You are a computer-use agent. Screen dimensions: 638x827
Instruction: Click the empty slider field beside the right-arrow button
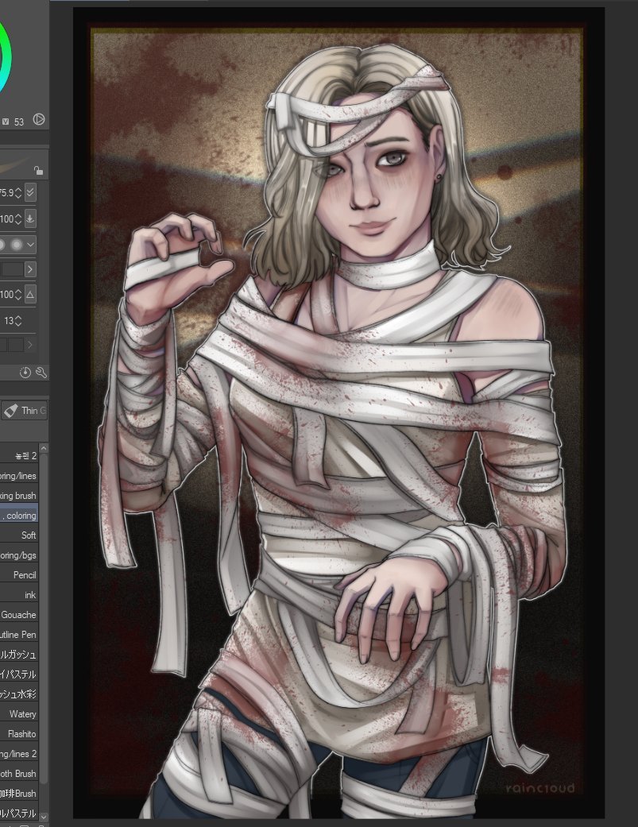click(x=12, y=269)
